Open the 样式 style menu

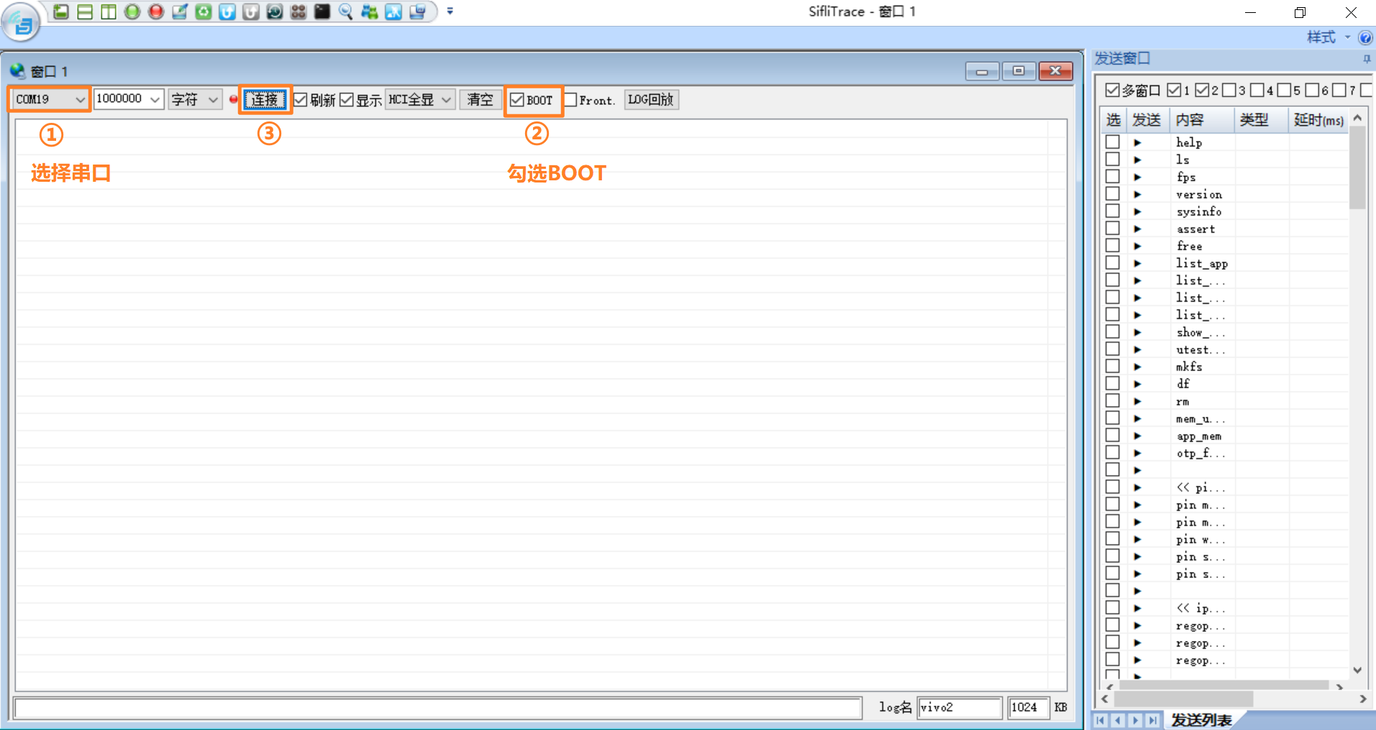coord(1326,37)
